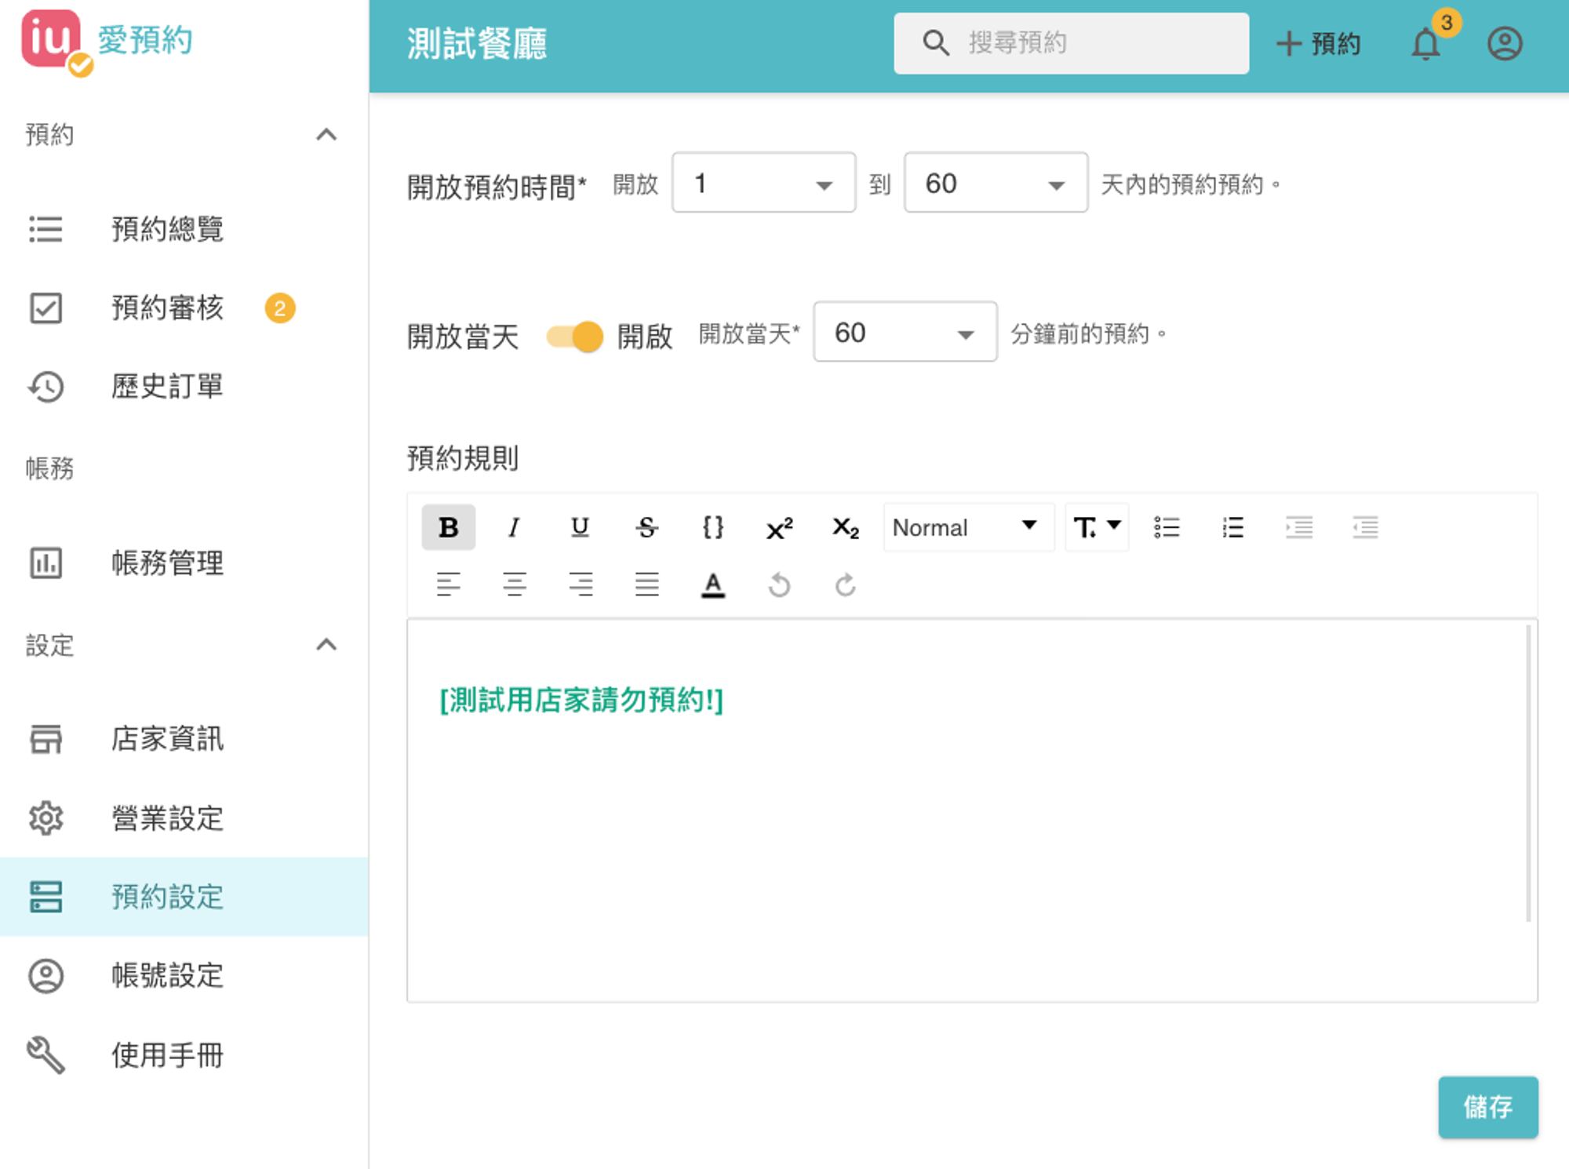Redo the last edit
The image size is (1569, 1169).
click(845, 584)
